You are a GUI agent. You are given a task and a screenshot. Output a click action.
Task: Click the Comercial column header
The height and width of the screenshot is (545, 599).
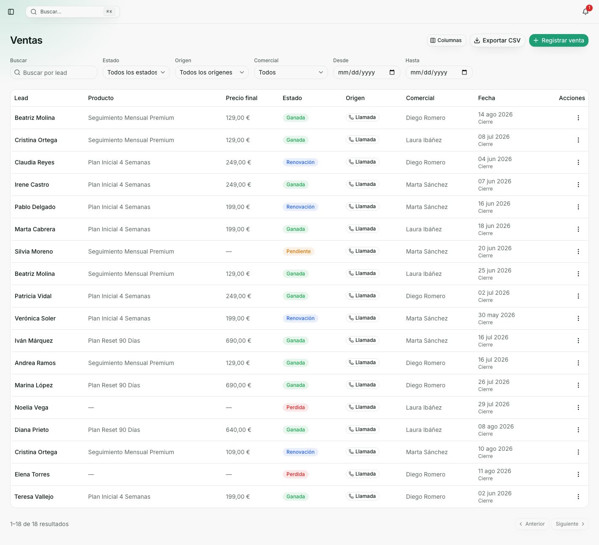coord(420,98)
